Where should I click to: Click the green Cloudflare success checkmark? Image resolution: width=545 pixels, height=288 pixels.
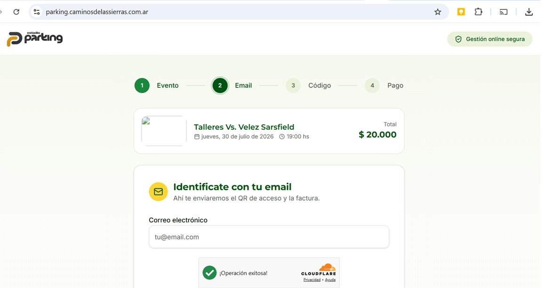pyautogui.click(x=209, y=273)
